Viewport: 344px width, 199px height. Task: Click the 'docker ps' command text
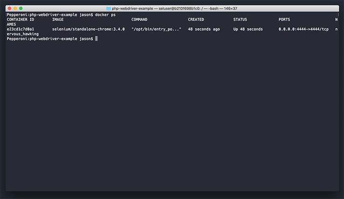(x=106, y=15)
